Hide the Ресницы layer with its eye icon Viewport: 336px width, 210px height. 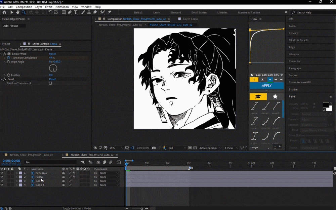point(2,173)
